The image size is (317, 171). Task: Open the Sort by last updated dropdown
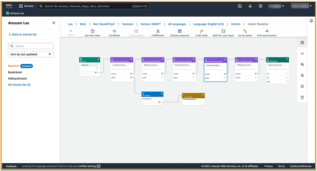pos(31,54)
